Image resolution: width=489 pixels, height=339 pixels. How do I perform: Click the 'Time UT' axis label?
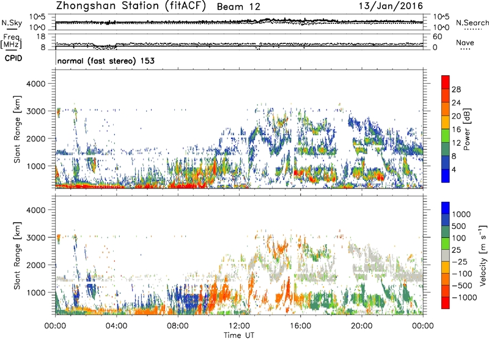tap(239, 335)
